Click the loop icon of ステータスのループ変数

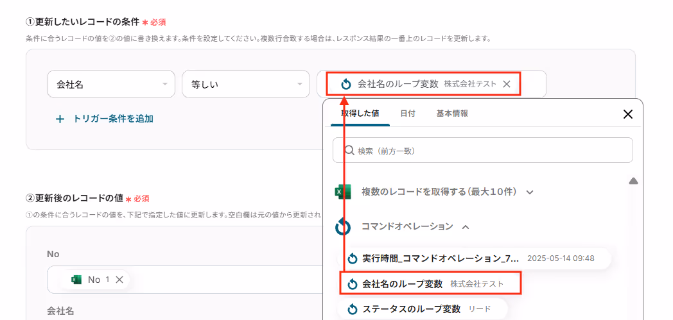pyautogui.click(x=352, y=309)
